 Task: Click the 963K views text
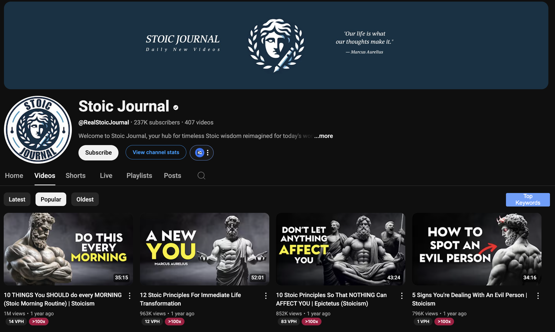tap(153, 313)
